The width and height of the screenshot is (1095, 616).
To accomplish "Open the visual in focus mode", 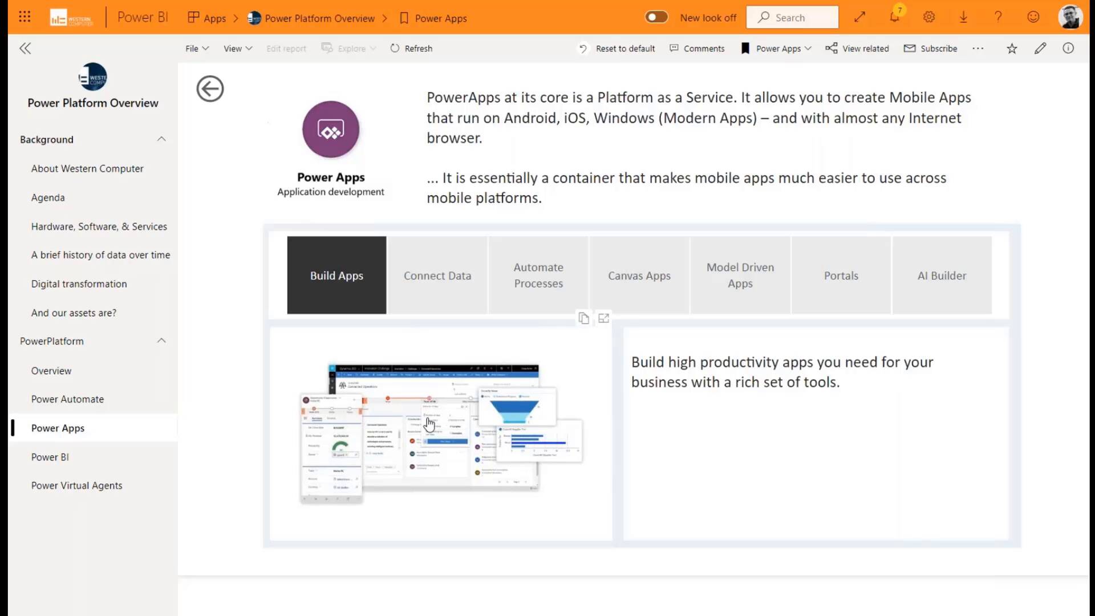I will (603, 318).
